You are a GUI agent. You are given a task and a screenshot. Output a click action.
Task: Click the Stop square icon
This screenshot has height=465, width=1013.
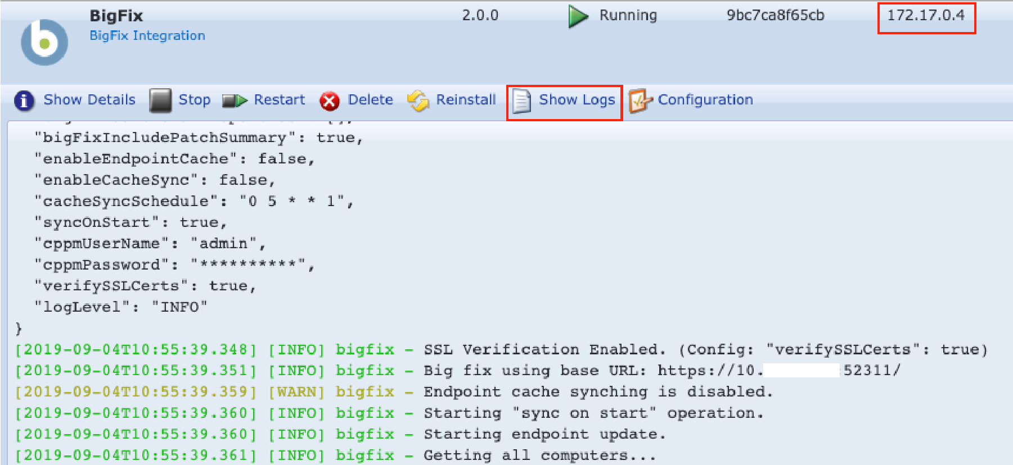(160, 101)
